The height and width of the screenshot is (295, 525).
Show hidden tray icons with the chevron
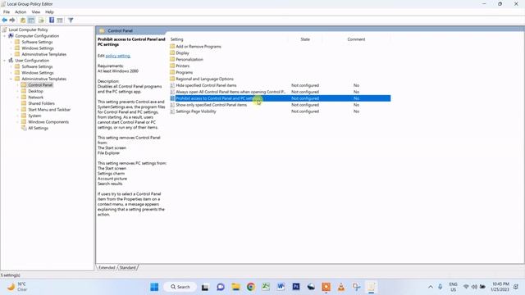[431, 287]
